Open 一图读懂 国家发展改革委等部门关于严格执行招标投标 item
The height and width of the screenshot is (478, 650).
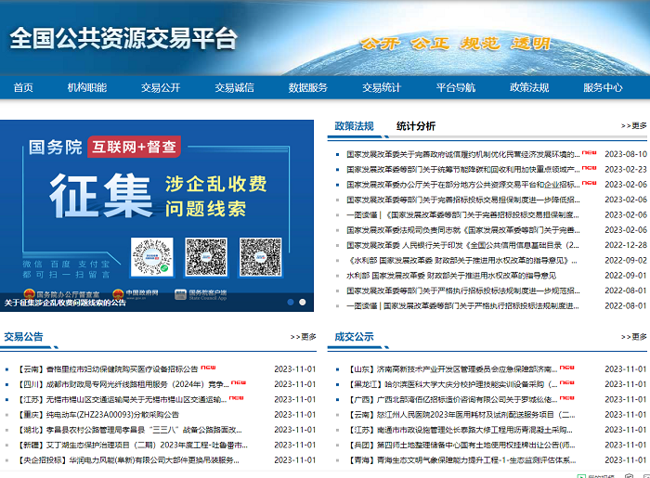462,306
